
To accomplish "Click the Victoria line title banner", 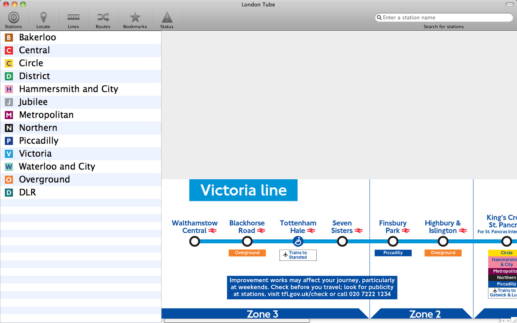I will coord(244,190).
